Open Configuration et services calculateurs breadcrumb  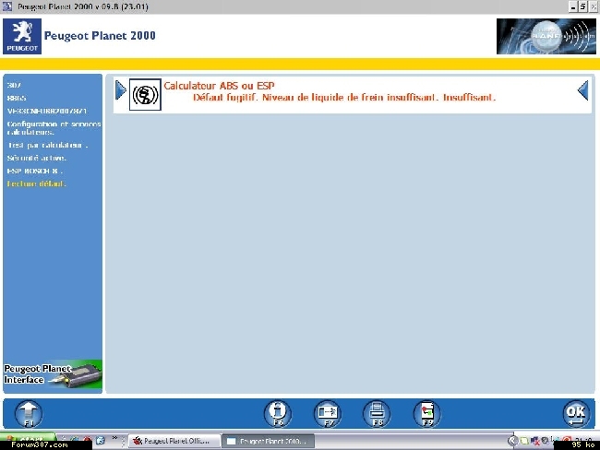tap(54, 128)
